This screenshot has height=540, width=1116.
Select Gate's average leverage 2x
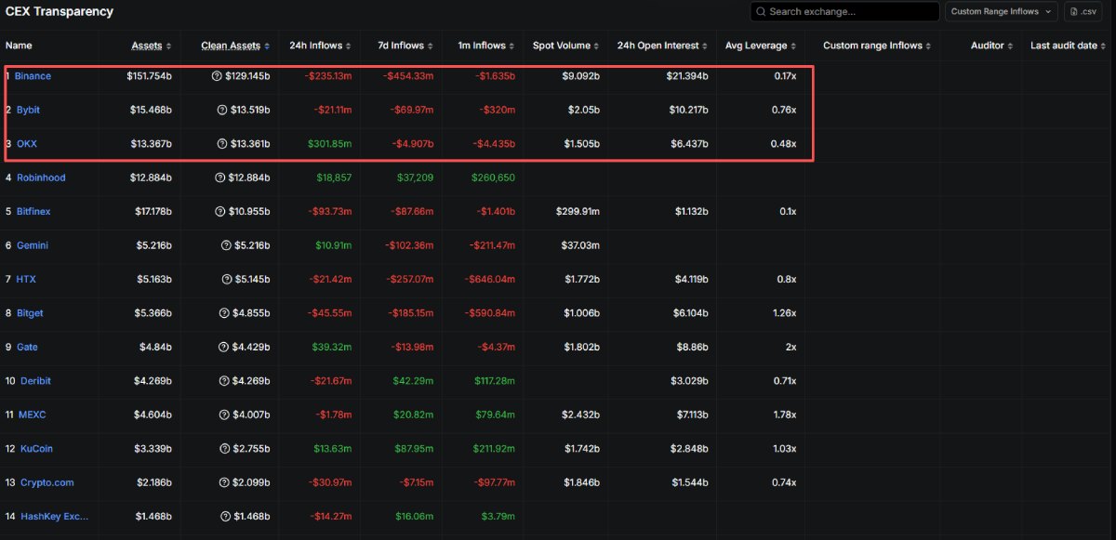(790, 347)
